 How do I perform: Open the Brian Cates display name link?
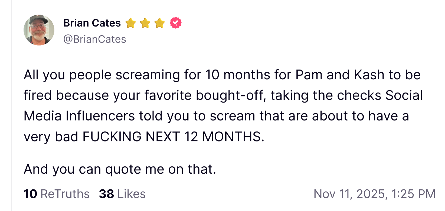(x=92, y=23)
